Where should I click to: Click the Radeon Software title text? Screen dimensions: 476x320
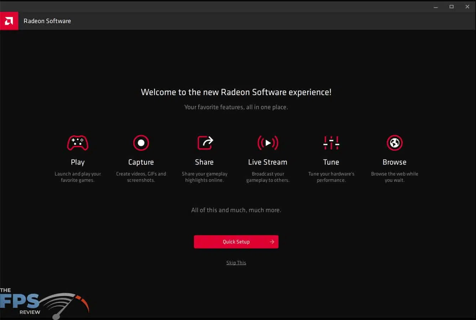[x=47, y=21]
